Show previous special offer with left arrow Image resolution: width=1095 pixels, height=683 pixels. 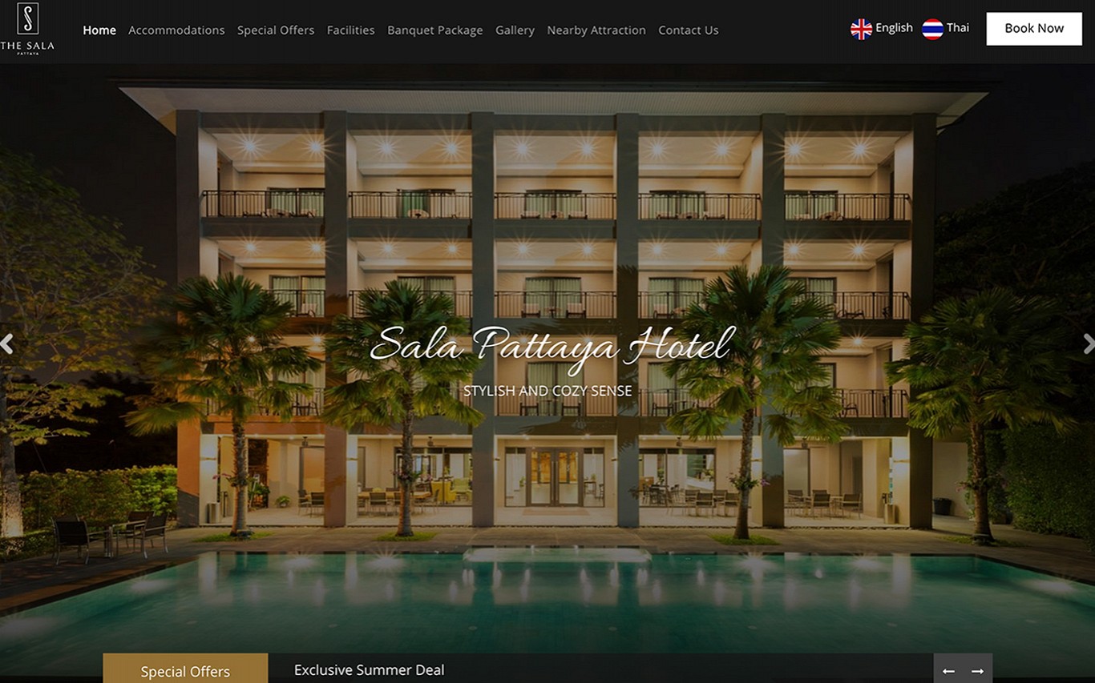(x=948, y=671)
